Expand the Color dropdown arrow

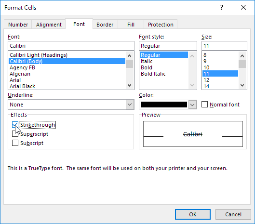tap(192, 105)
